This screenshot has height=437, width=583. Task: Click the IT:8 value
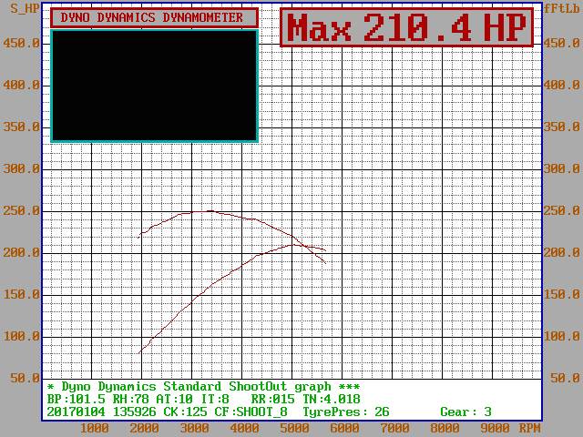[215, 399]
